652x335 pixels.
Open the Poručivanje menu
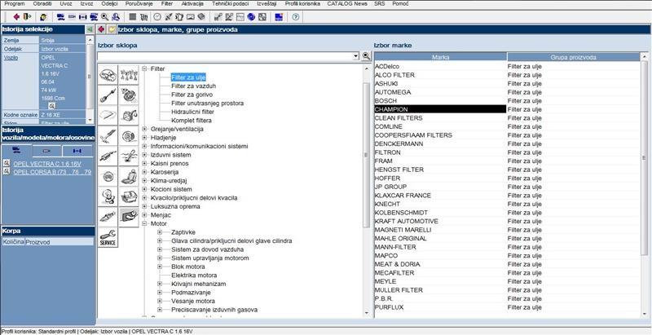139,4
